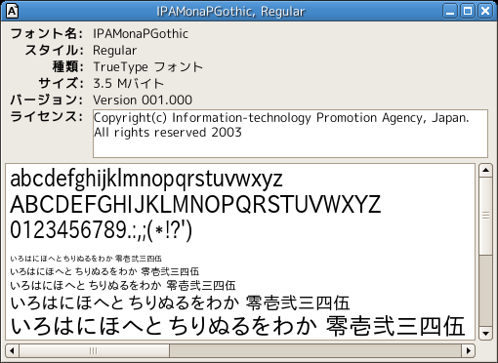Screen dimensions: 498x363
Task: Click the vertical scrollbar trough below the thumb
Action: [485, 291]
